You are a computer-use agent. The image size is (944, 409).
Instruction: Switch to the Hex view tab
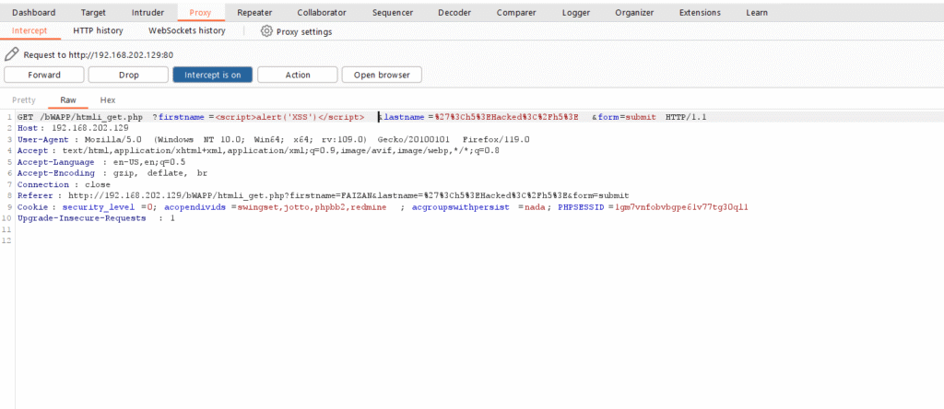(x=108, y=99)
